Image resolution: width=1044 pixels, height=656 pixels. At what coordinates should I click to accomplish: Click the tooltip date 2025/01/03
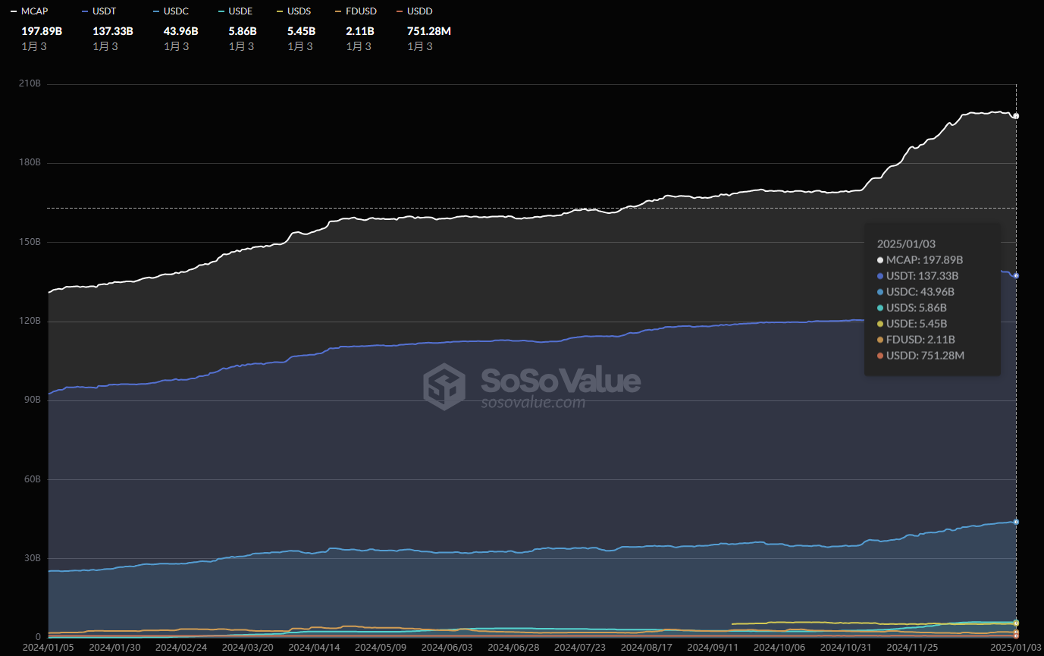tap(906, 244)
